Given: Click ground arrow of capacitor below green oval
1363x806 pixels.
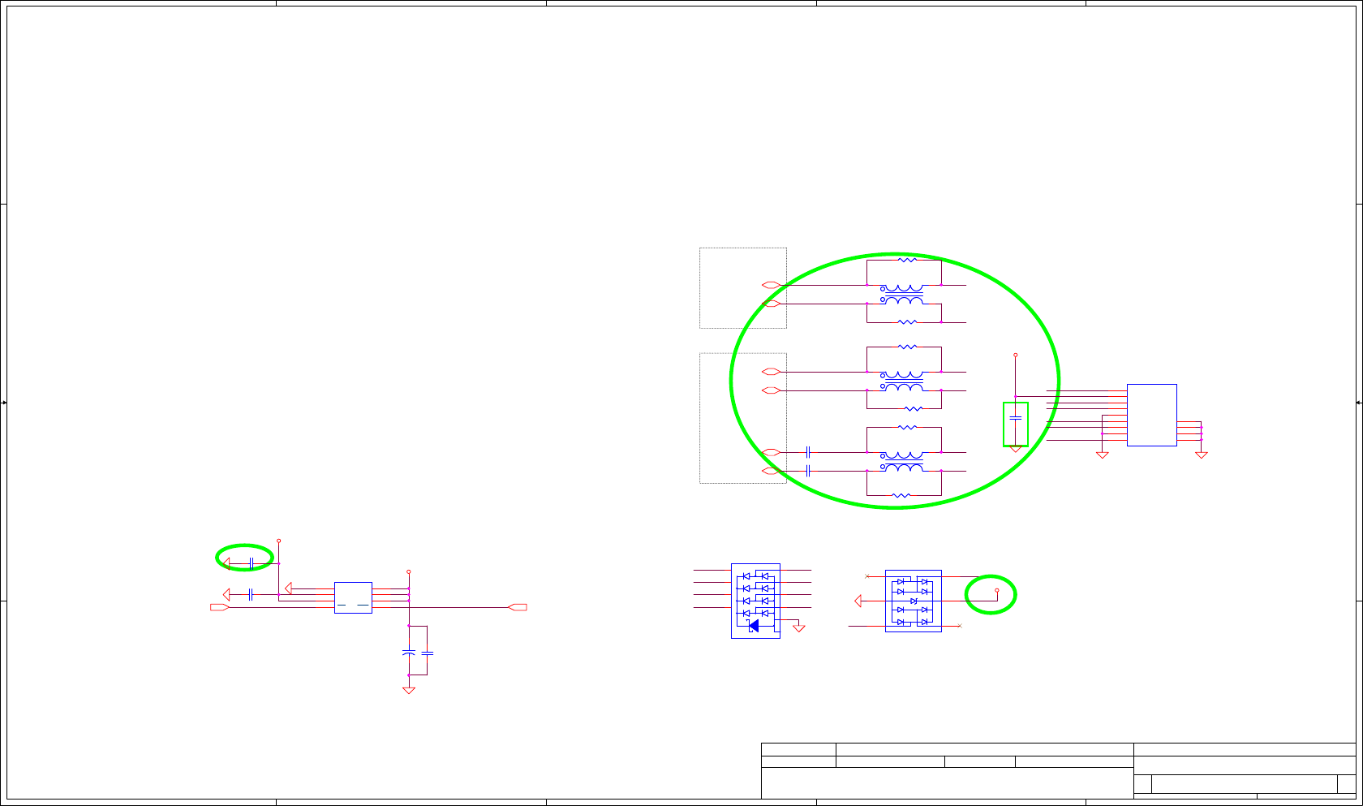Looking at the screenshot, I should coord(227,594).
